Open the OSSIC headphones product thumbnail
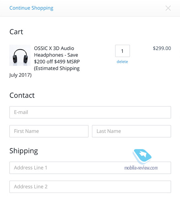This screenshot has width=180, height=198. pyautogui.click(x=20, y=55)
